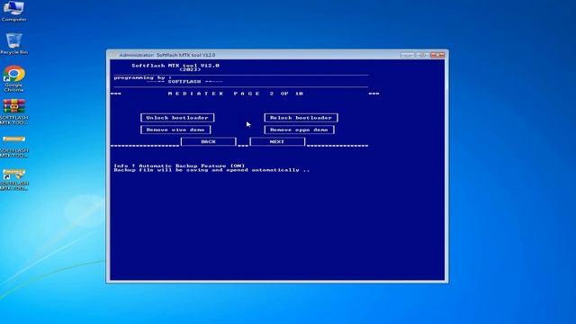Viewport: 576px width, 324px height.
Task: Select Remove oppo demo
Action: tap(299, 130)
